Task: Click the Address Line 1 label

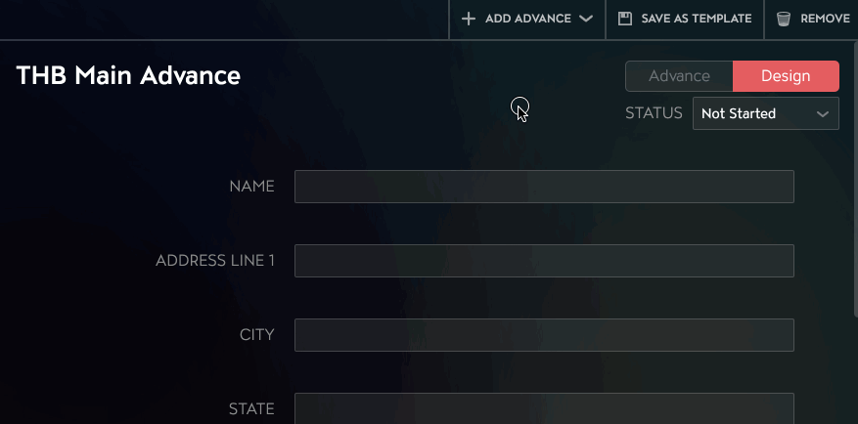Action: click(215, 261)
